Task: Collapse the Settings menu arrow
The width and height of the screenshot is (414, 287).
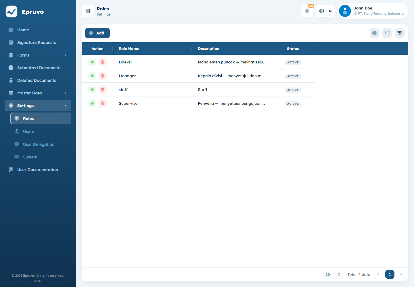Action: tap(65, 106)
